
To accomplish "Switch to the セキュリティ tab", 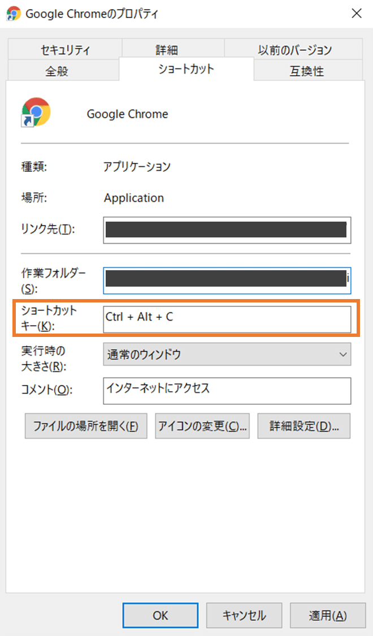I will point(65,50).
